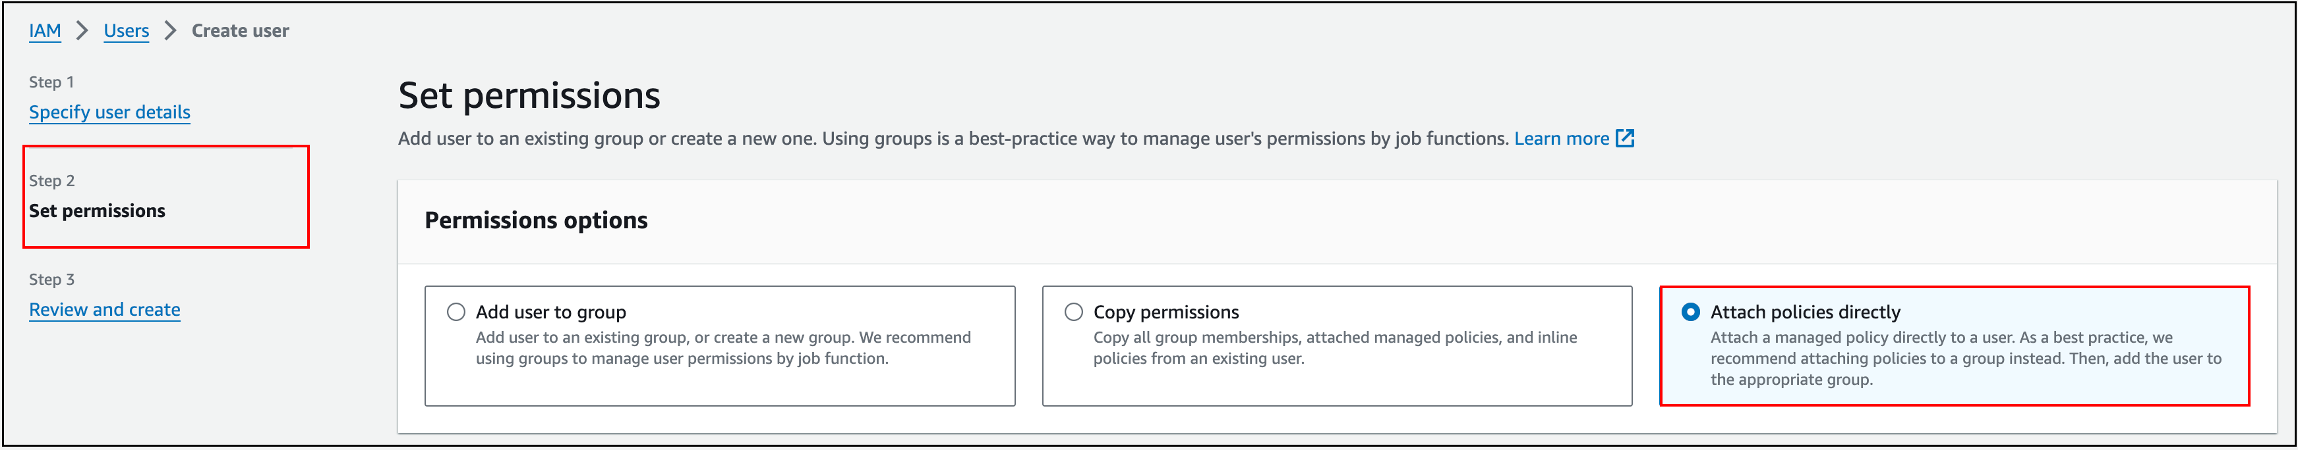Image resolution: width=2298 pixels, height=450 pixels.
Task: Return to Specify user details step
Action: pyautogui.click(x=109, y=113)
